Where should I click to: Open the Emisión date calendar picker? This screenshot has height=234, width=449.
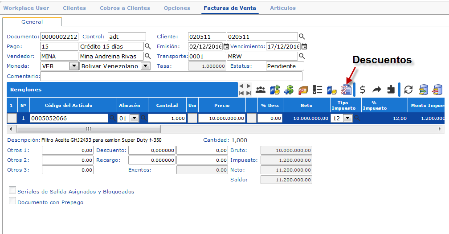[x=226, y=46]
